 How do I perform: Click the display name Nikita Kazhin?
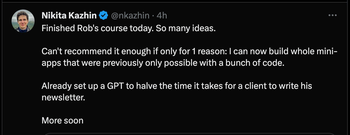pos(69,16)
